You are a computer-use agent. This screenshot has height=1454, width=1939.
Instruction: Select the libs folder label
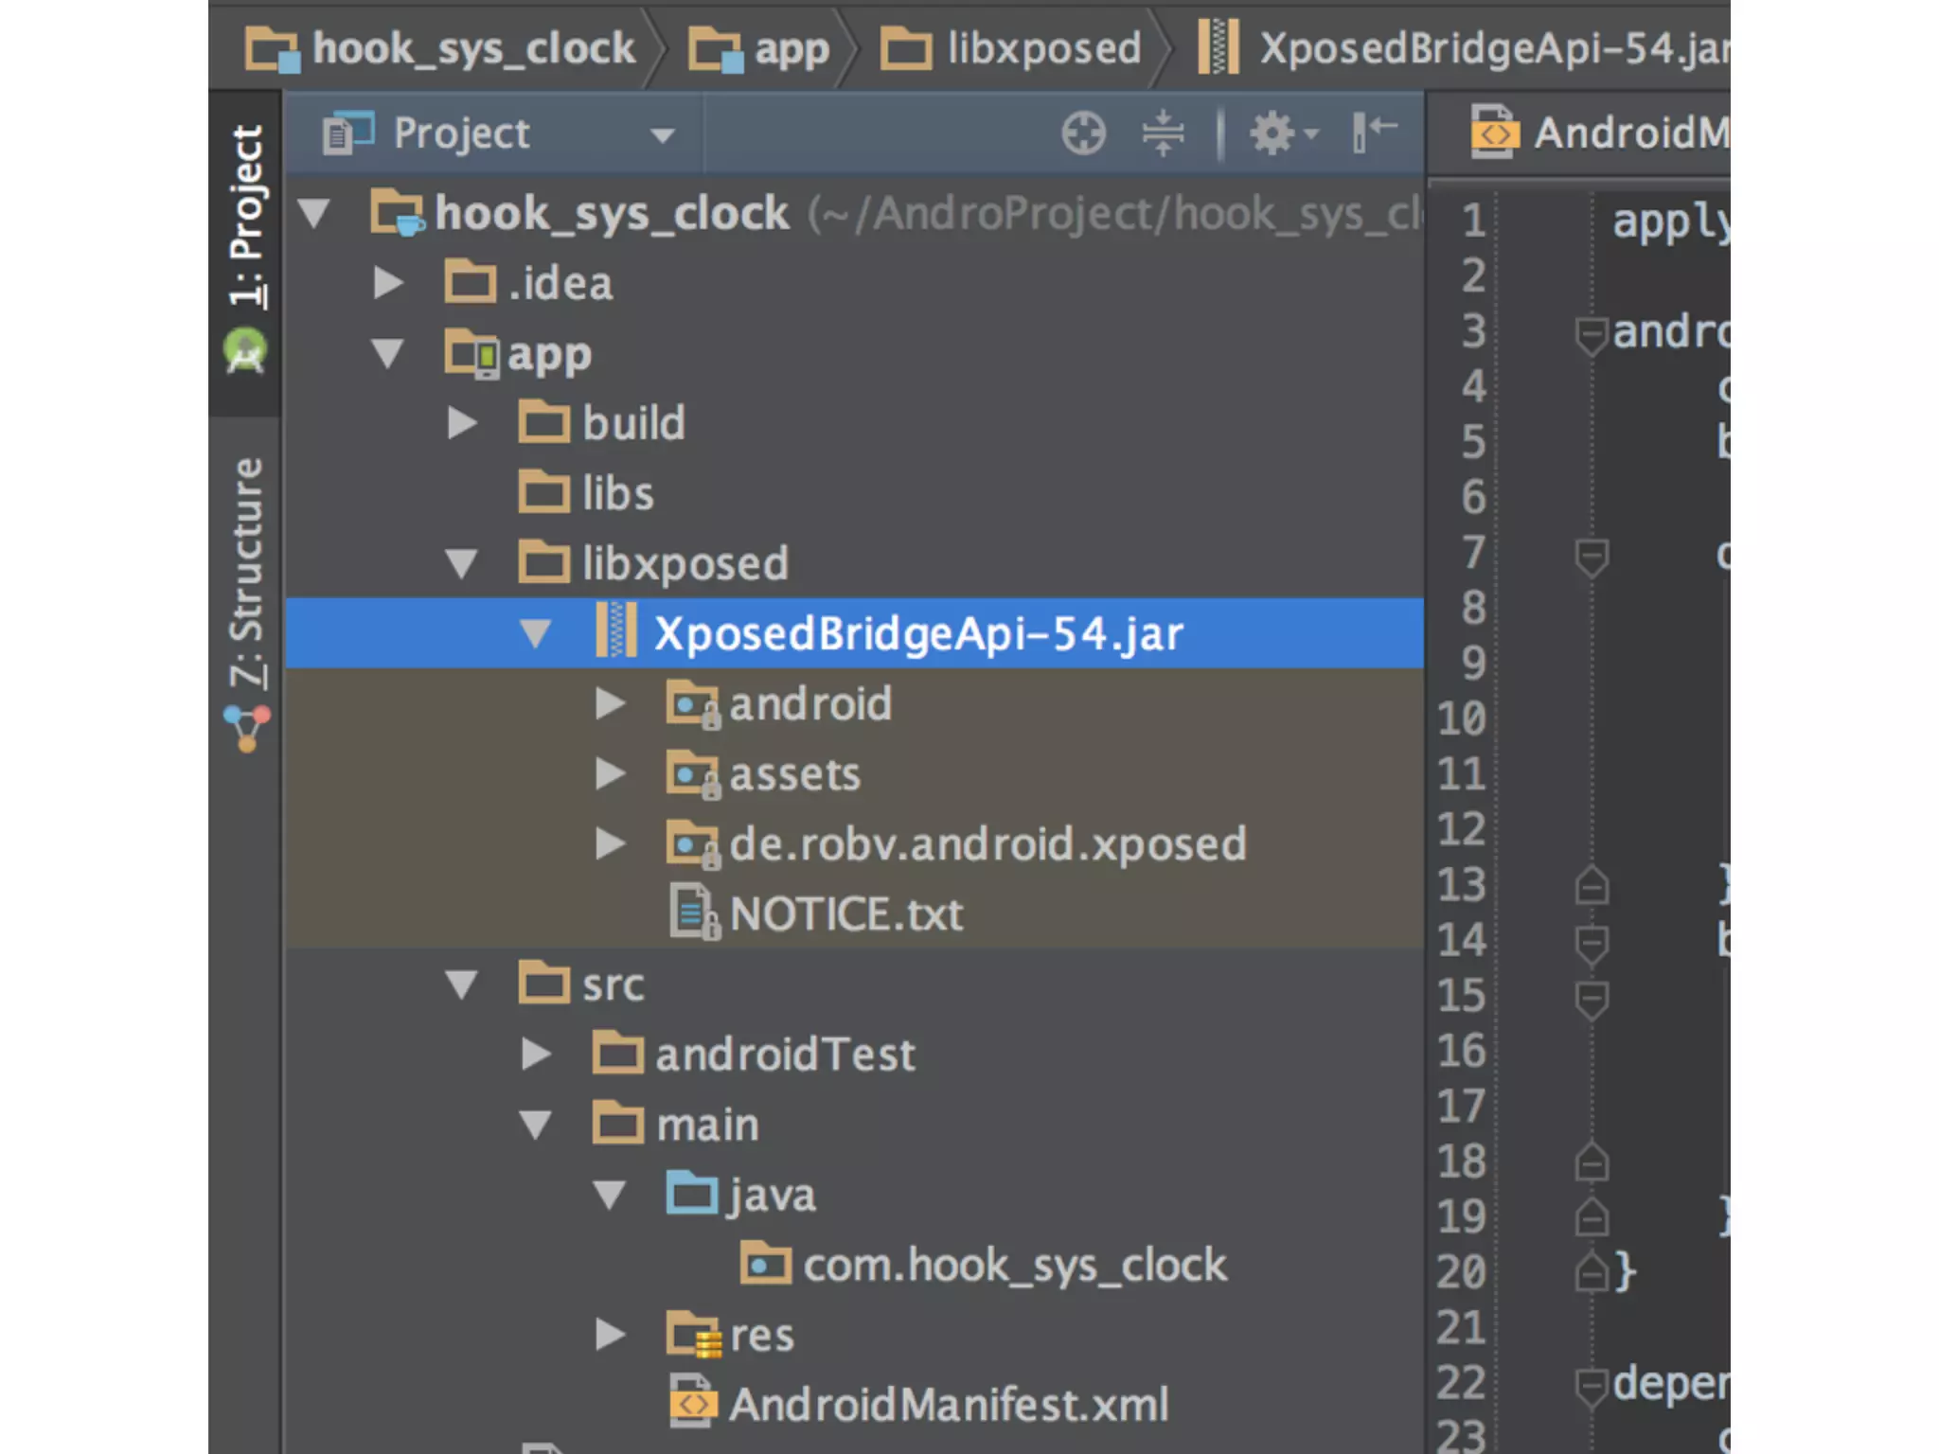click(618, 494)
